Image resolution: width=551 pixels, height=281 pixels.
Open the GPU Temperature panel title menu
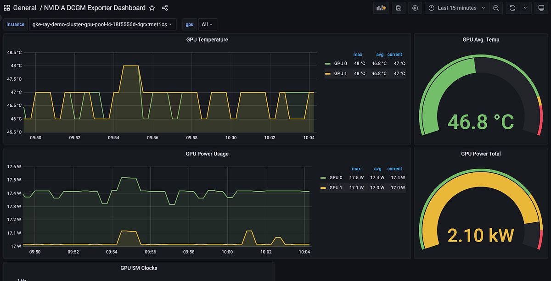(207, 39)
